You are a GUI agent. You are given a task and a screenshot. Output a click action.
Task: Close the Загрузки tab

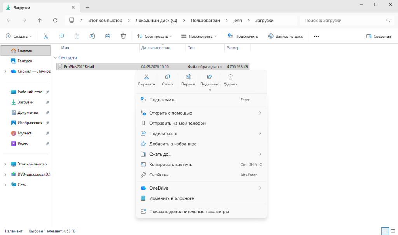(73, 7)
